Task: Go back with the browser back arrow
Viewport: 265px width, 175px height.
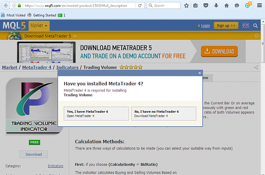Action: click(x=6, y=6)
